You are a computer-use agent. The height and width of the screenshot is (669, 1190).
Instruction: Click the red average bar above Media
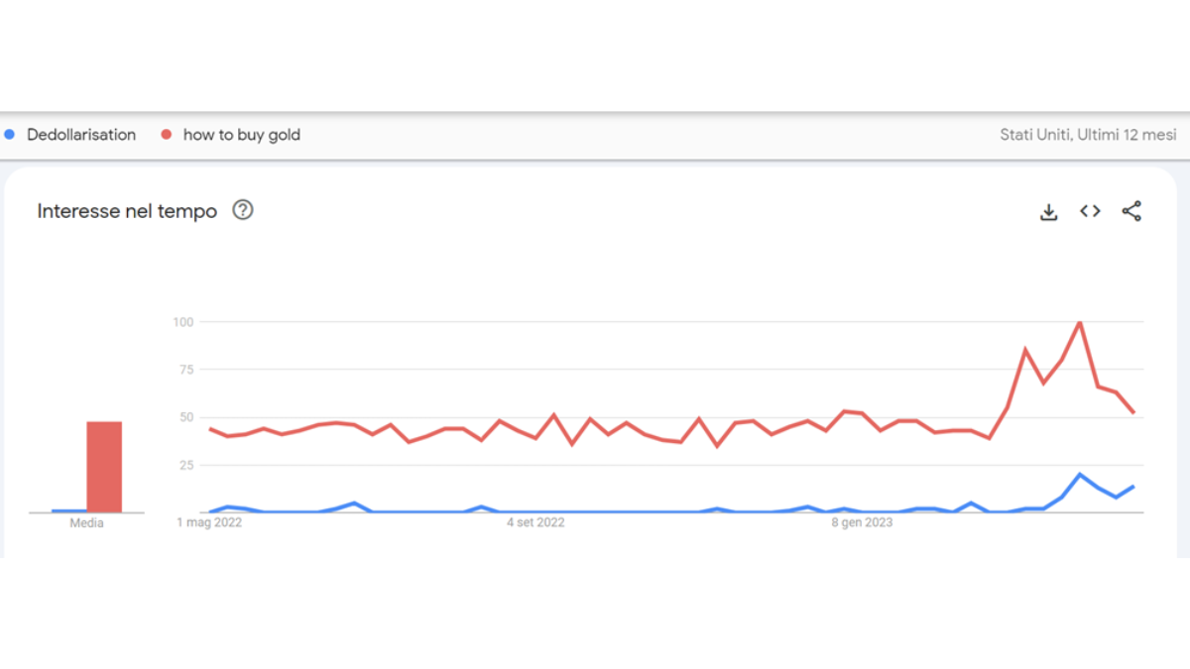click(104, 467)
